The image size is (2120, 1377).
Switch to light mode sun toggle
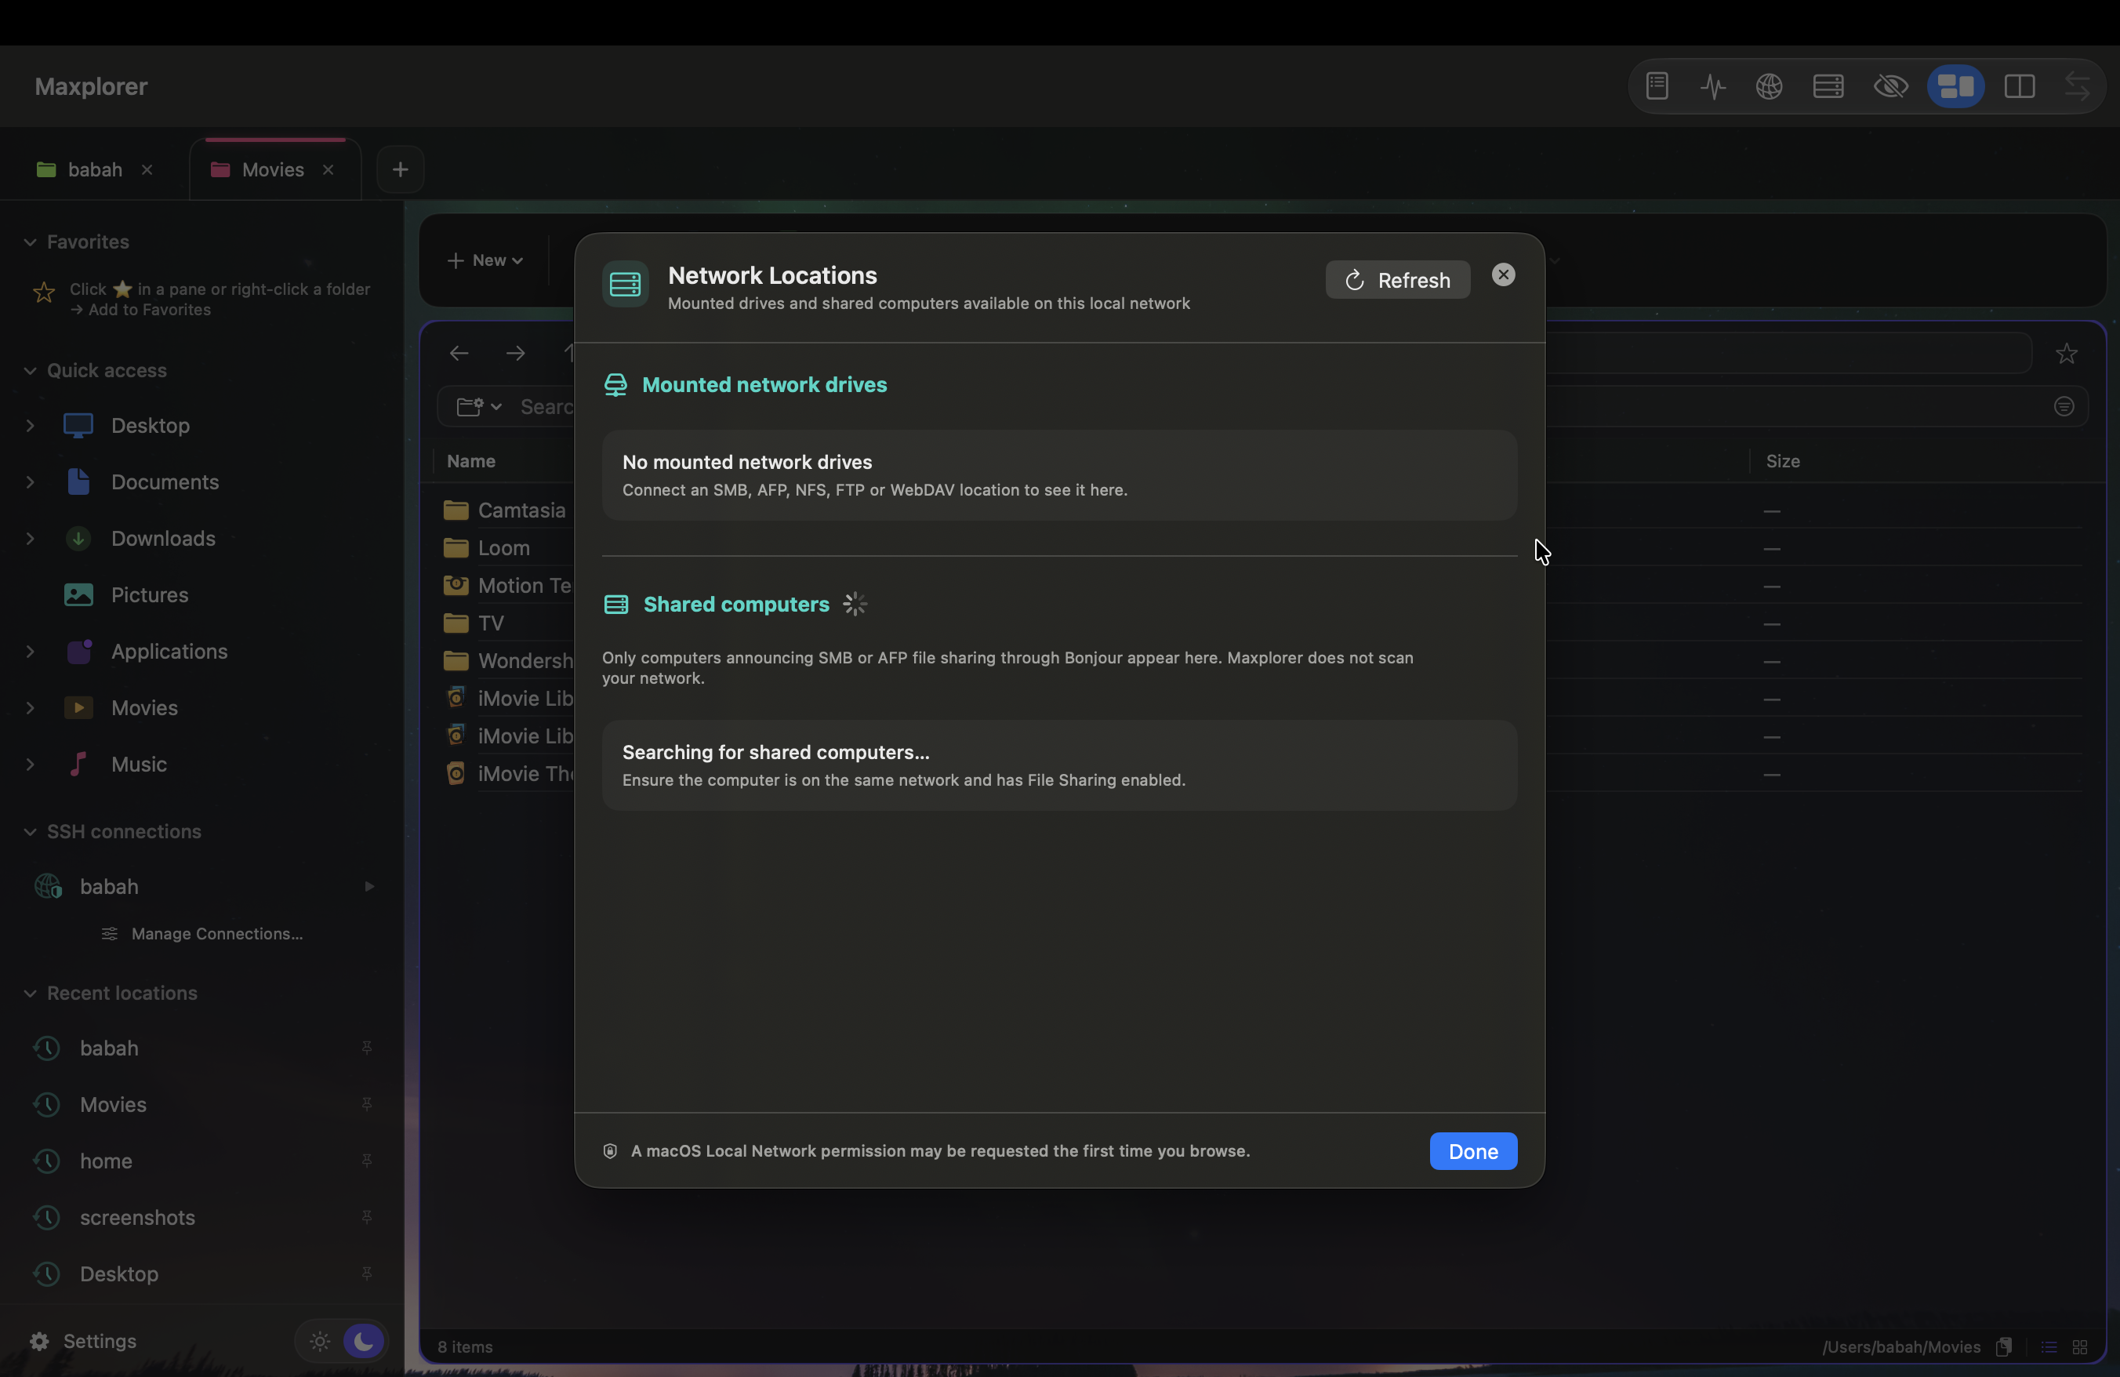click(x=320, y=1340)
